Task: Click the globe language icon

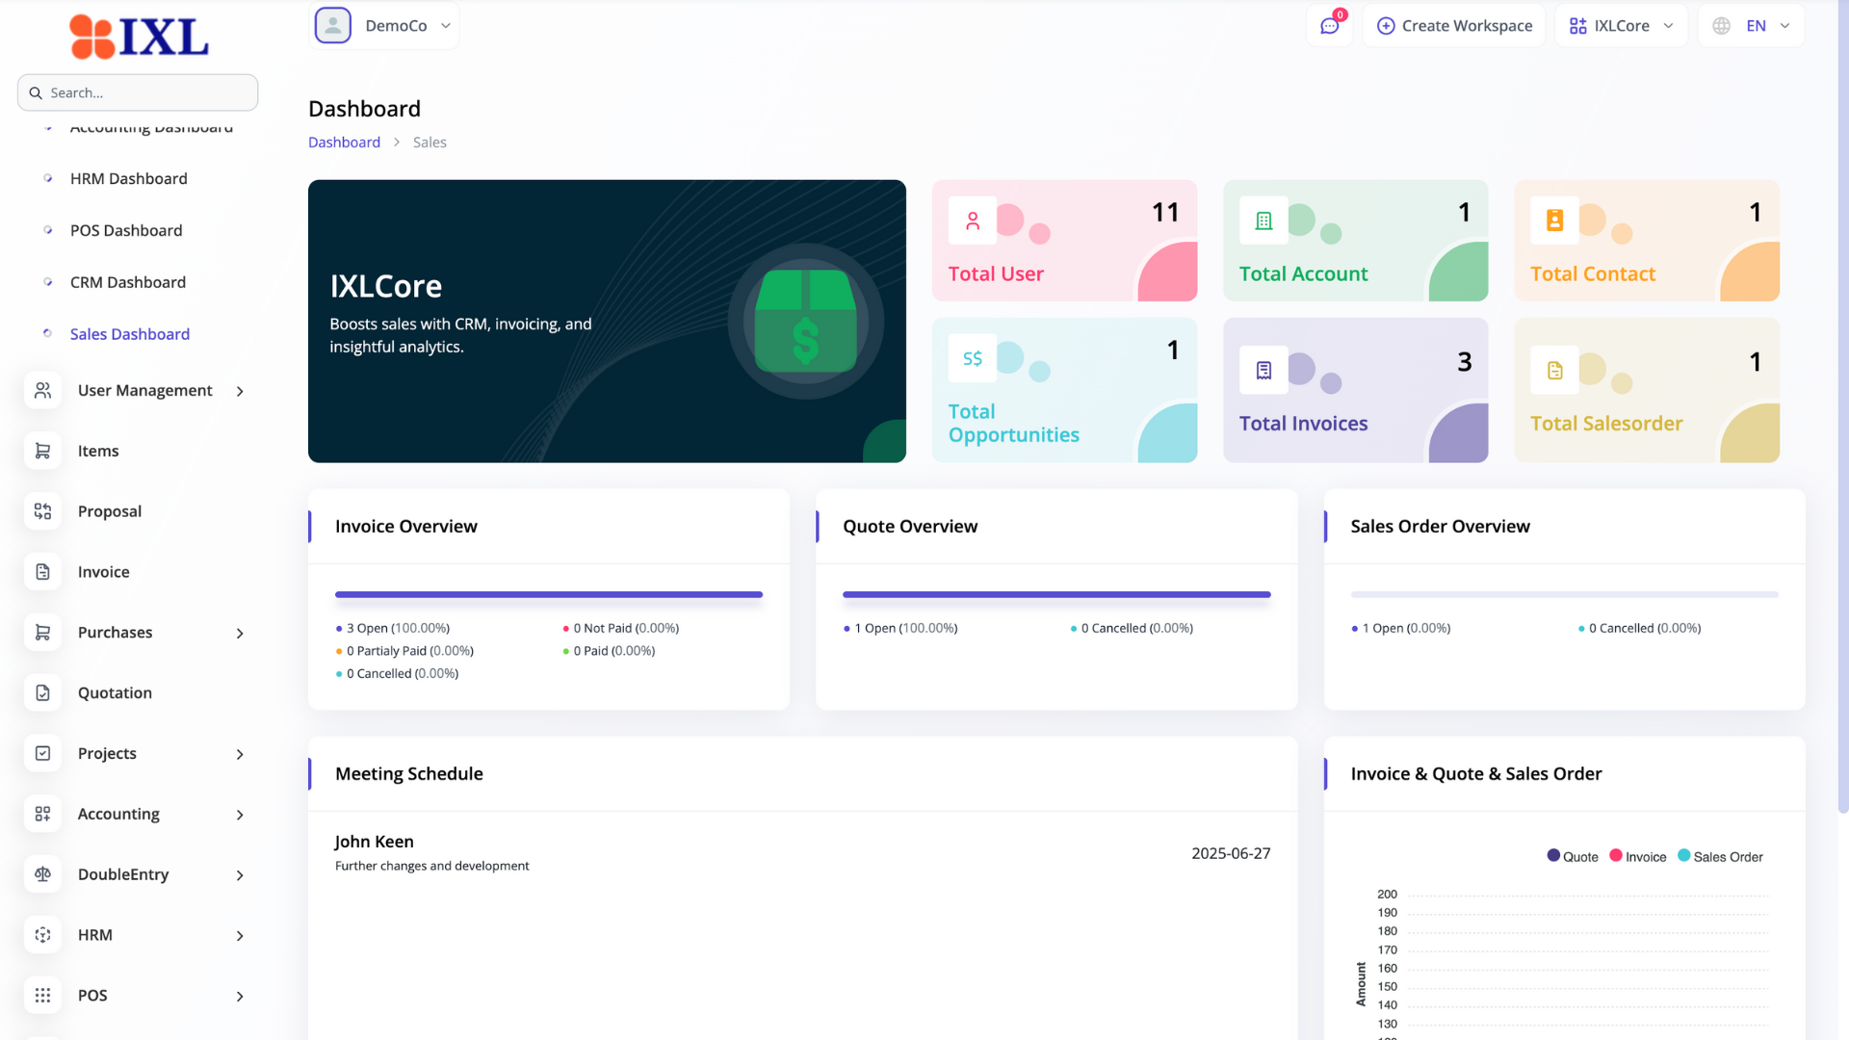Action: tap(1721, 26)
